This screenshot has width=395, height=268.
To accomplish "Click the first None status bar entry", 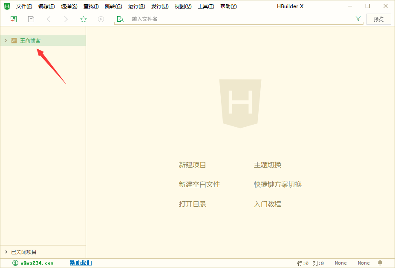I will point(340,263).
